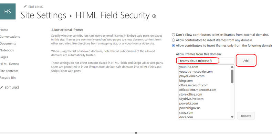Screen dimensions: 272x134
Task: Open Recycle Bin in left navigation
Action: 8,78
